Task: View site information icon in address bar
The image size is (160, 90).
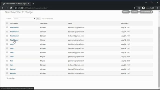Action: point(15,8)
